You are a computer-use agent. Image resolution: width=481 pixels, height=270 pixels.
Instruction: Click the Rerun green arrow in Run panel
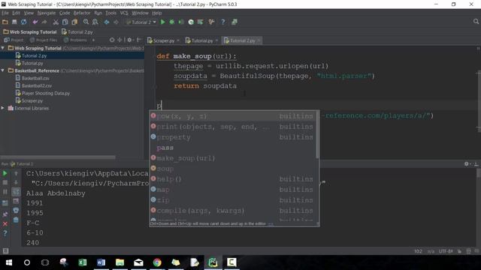coord(5,173)
